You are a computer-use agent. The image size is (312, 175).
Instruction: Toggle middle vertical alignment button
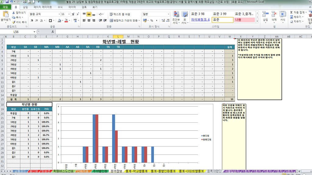tap(89, 14)
